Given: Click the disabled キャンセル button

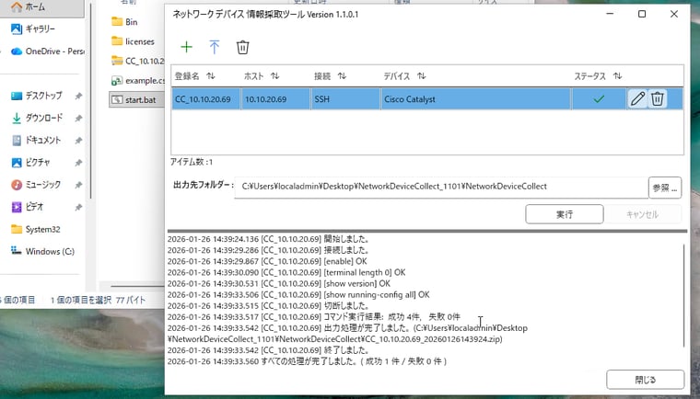Looking at the screenshot, I should [x=642, y=214].
